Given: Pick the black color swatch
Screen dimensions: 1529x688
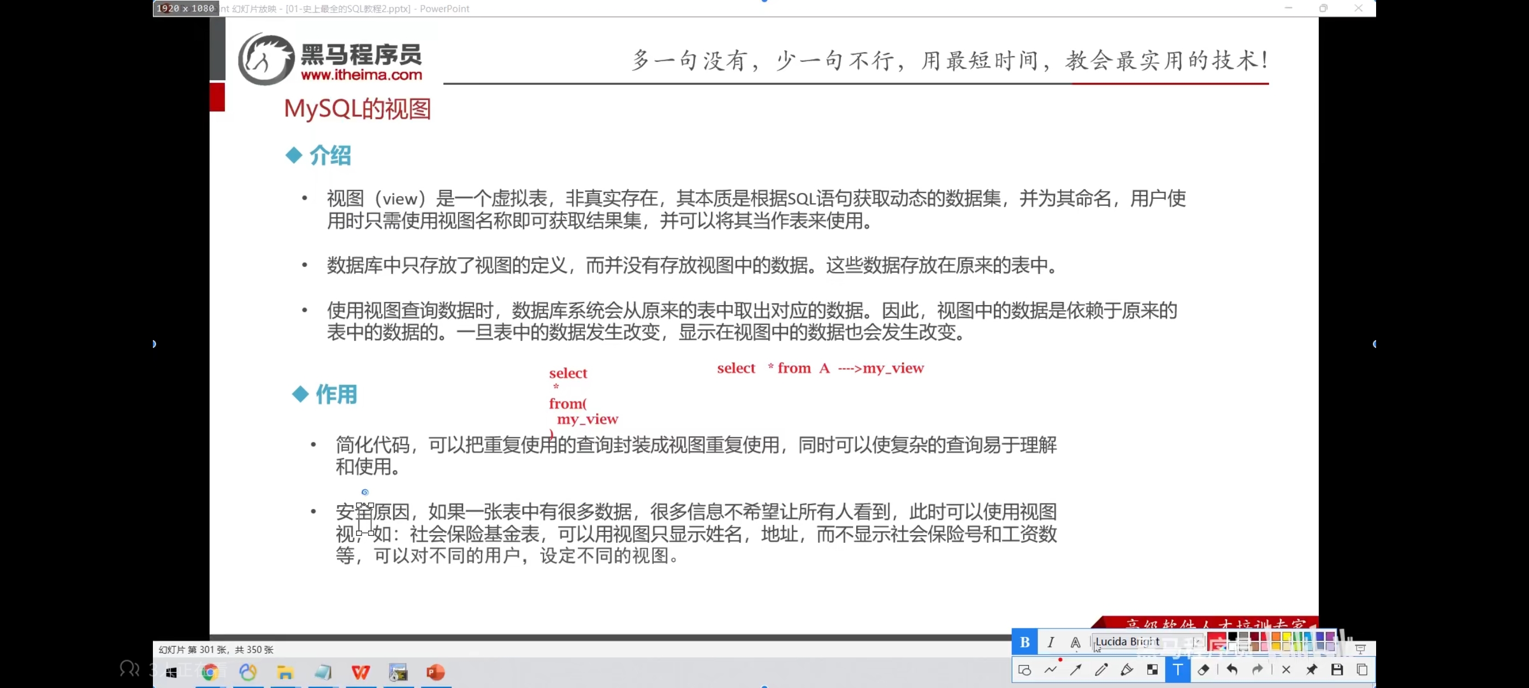Looking at the screenshot, I should pyautogui.click(x=1233, y=636).
